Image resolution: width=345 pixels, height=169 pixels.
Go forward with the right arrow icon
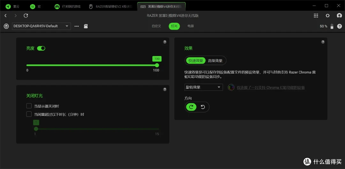15,16
